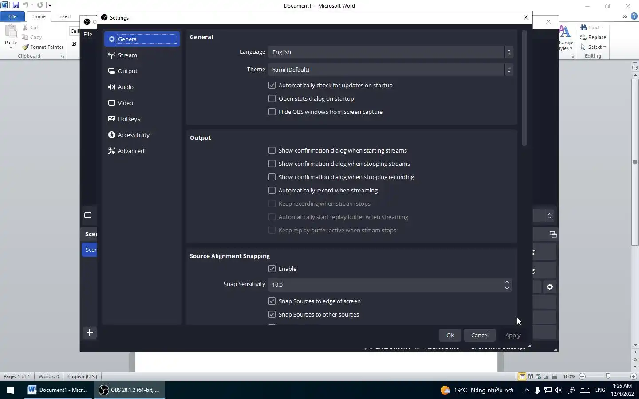Image resolution: width=639 pixels, height=399 pixels.
Task: Open the Windows Start menu
Action: (x=11, y=390)
